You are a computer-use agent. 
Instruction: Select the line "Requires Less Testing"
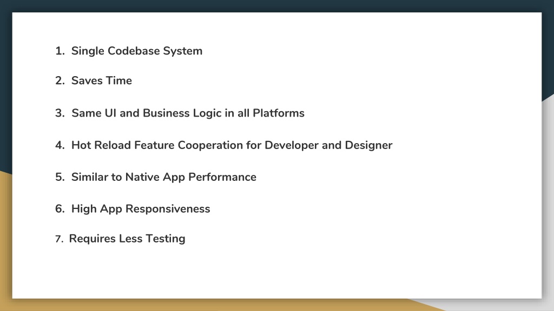click(x=127, y=239)
